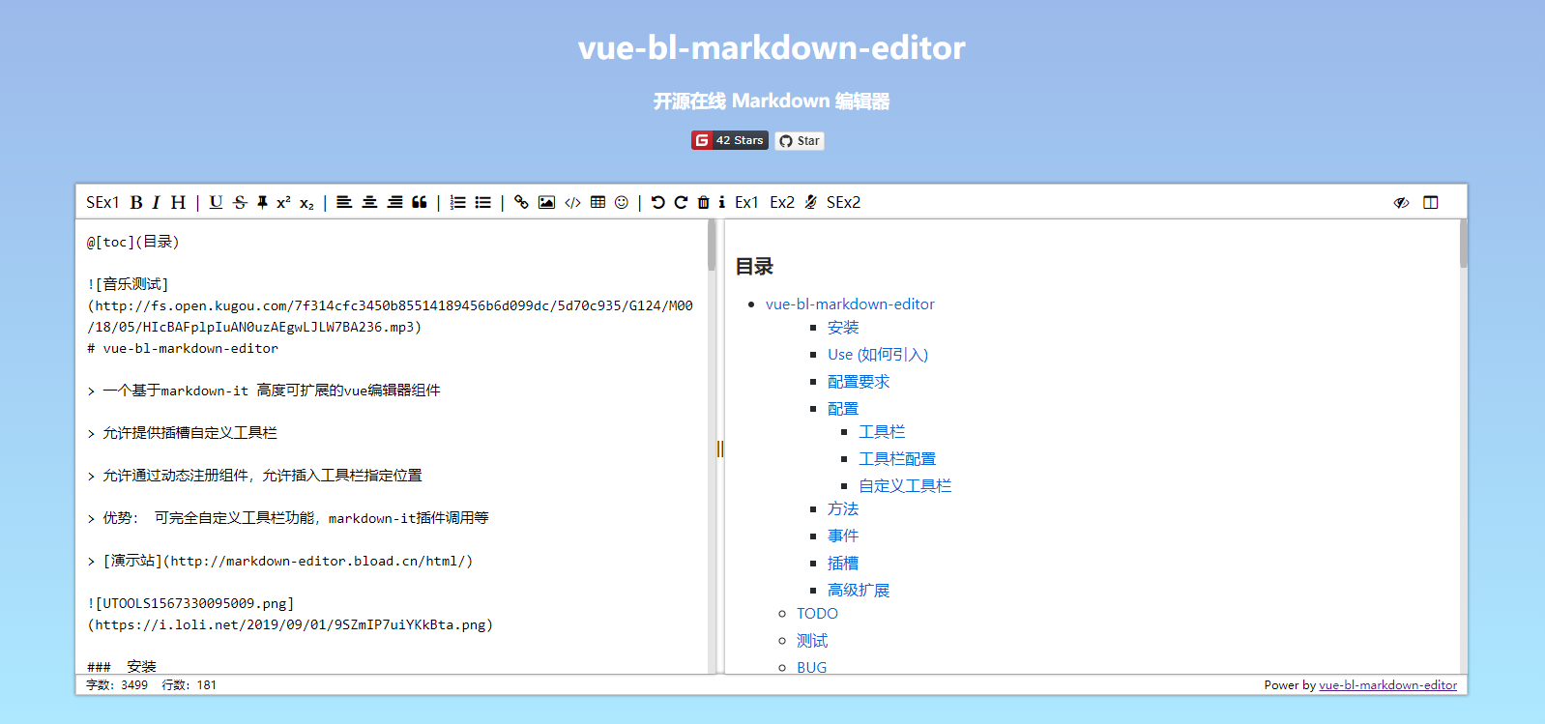Apply underline formatting
Viewport: 1545px width, 724px height.
click(x=216, y=202)
